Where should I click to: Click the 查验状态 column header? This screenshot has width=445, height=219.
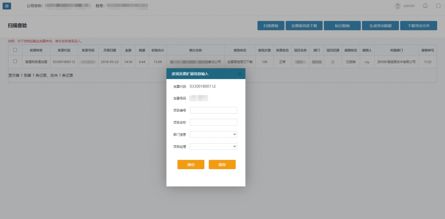point(240,50)
